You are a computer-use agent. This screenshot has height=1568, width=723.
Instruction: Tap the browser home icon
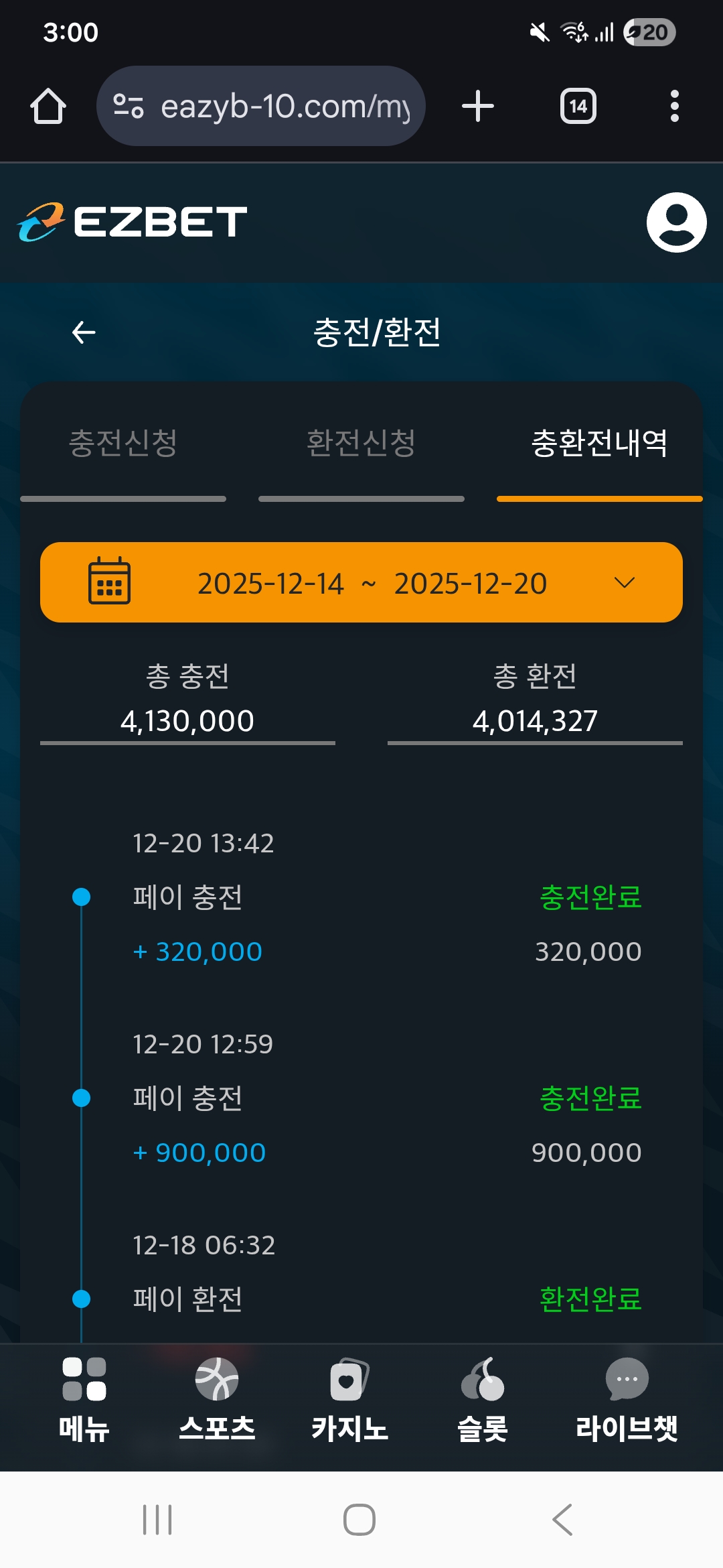pyautogui.click(x=48, y=107)
